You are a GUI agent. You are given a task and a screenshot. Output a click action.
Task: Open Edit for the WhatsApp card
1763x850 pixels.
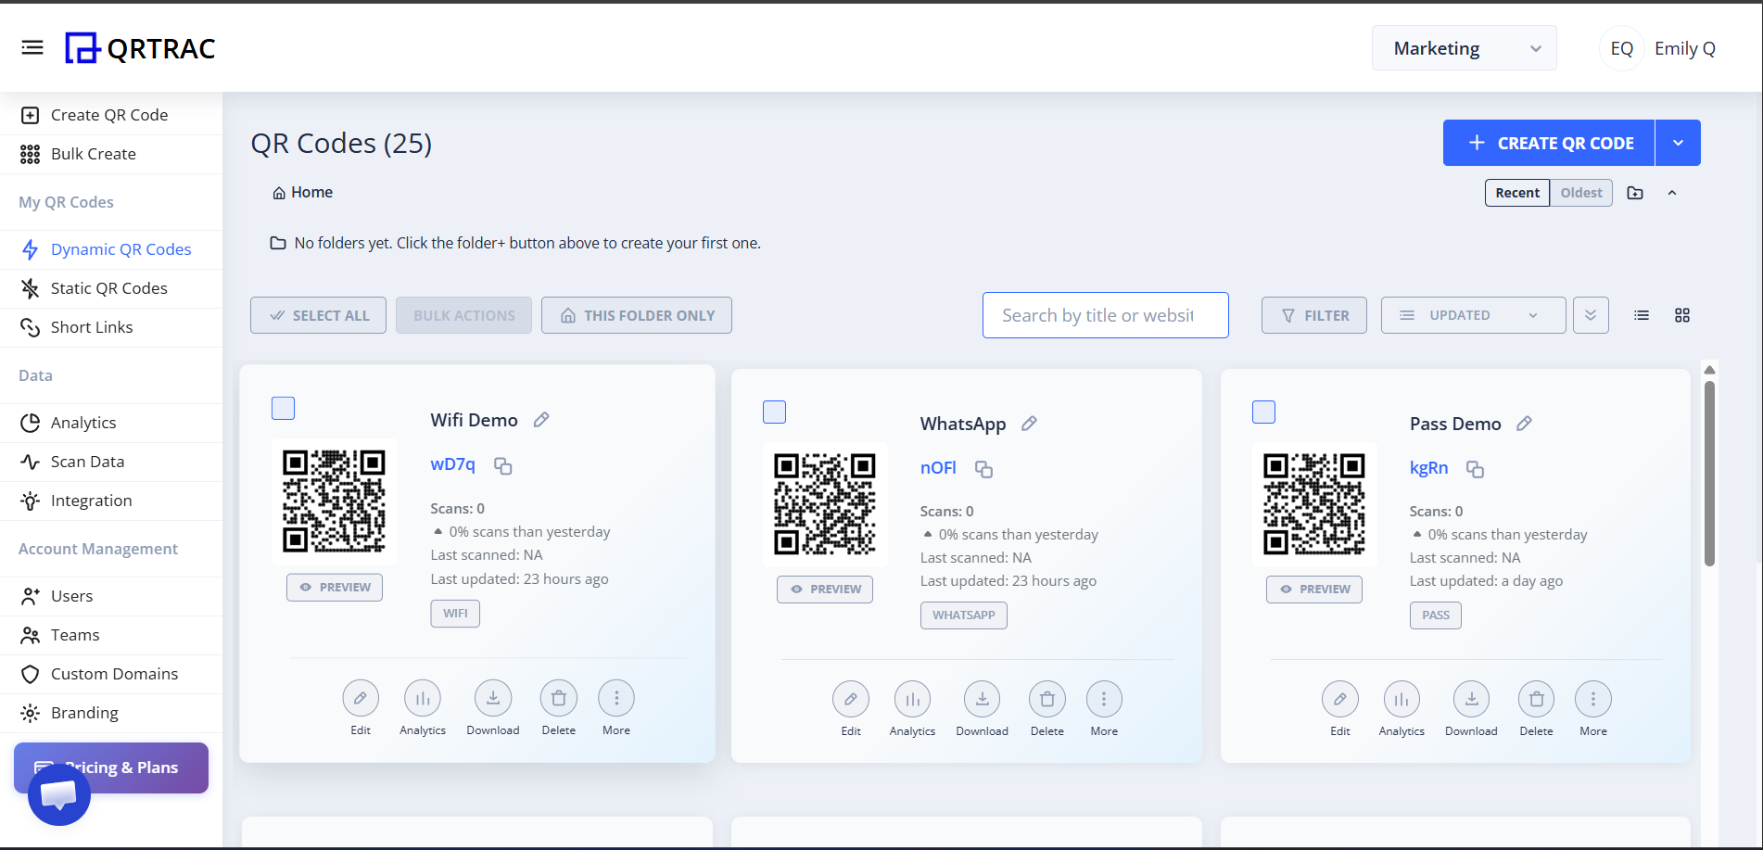851,699
